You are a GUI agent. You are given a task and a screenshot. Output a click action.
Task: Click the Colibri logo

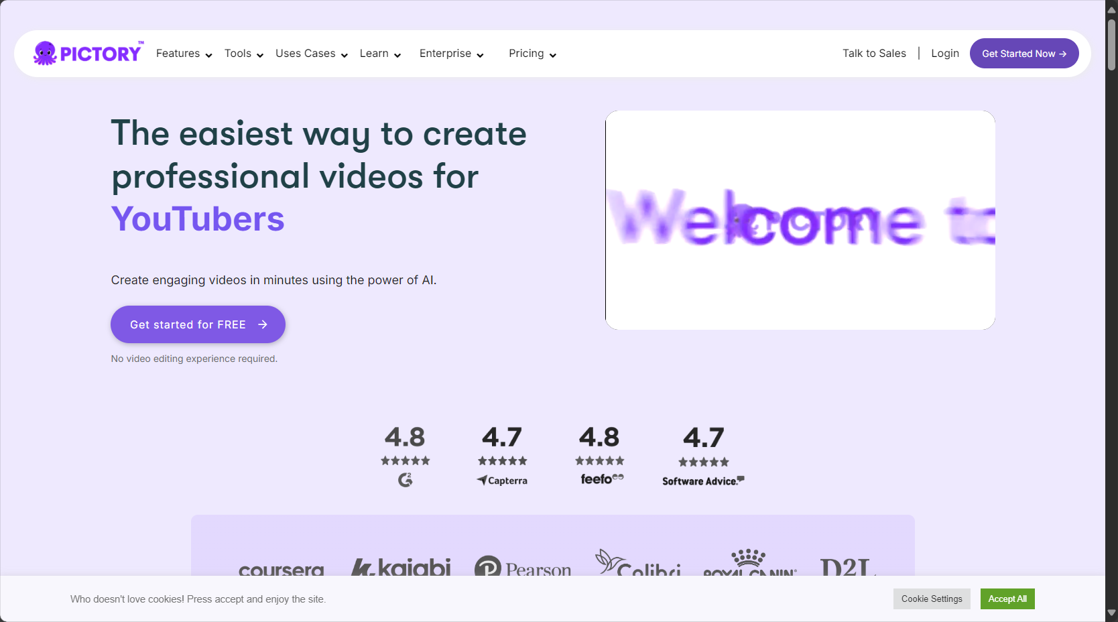tap(638, 563)
